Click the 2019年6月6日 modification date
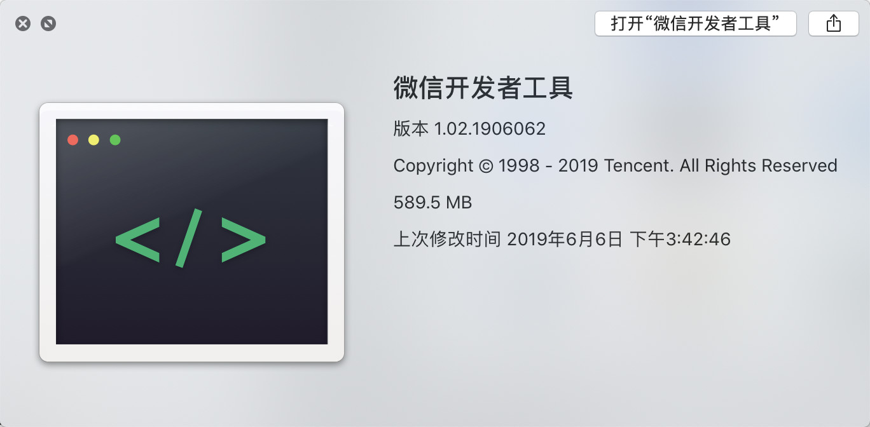Screen dimensions: 870x427 [x=565, y=240]
